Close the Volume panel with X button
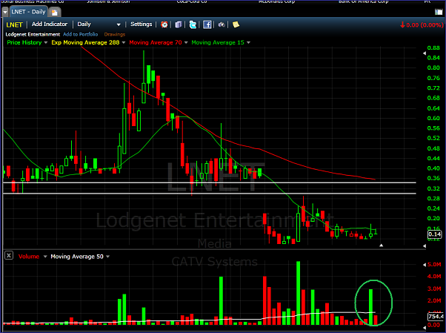Screen dimensions: 446x333 coord(9,256)
